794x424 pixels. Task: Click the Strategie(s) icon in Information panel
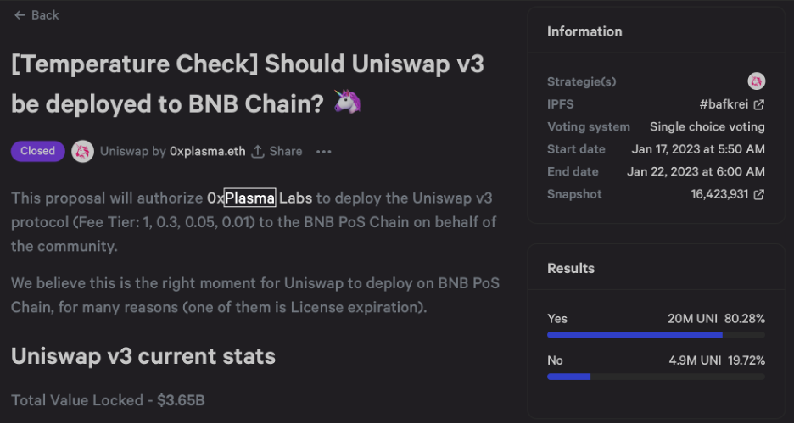click(x=756, y=81)
